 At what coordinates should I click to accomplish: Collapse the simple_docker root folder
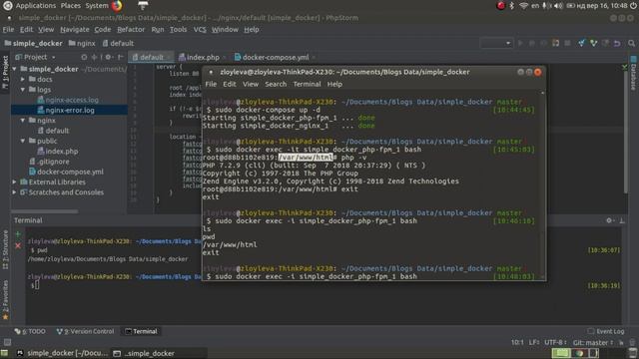pyautogui.click(x=15, y=69)
